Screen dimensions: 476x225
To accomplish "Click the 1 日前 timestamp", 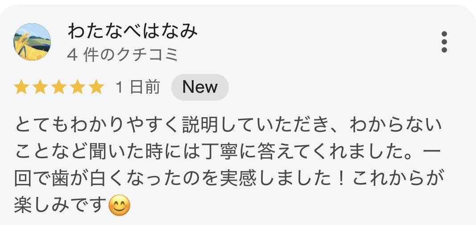I will 138,87.
